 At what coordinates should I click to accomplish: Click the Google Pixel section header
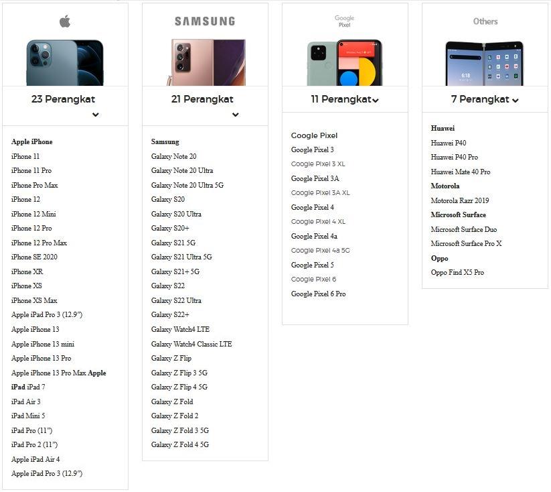[x=314, y=135]
